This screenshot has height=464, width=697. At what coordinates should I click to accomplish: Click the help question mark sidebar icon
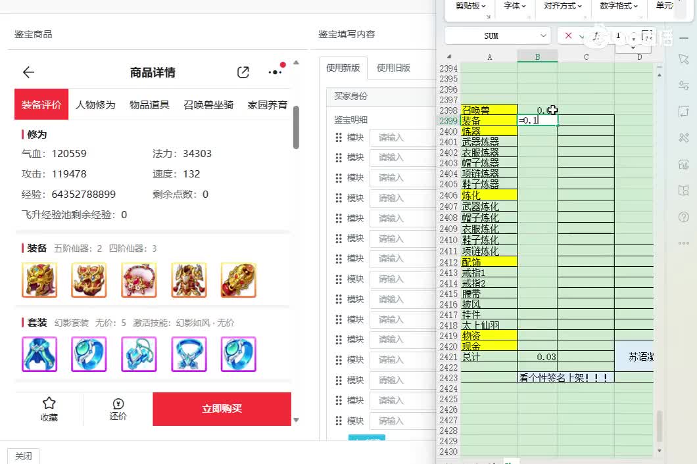(x=683, y=216)
